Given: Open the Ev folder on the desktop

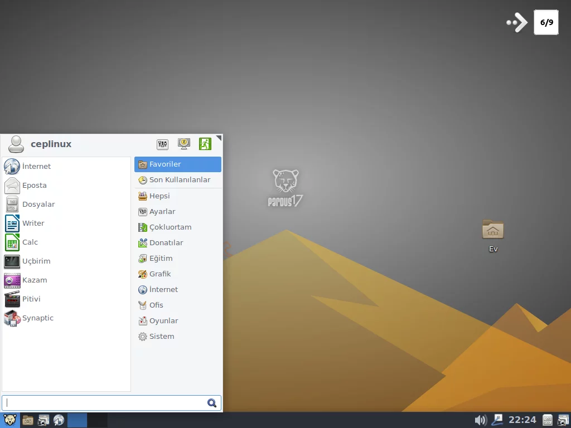Looking at the screenshot, I should pos(492,230).
